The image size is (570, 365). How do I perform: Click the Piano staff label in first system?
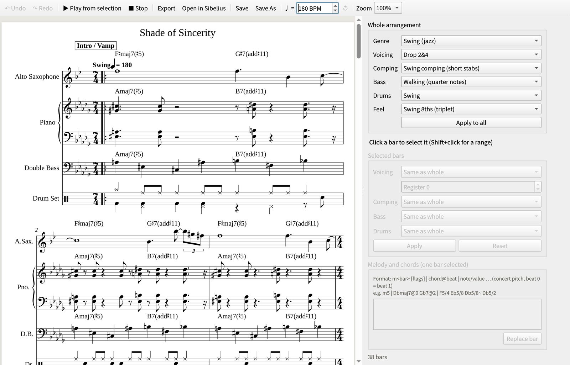[x=47, y=122]
